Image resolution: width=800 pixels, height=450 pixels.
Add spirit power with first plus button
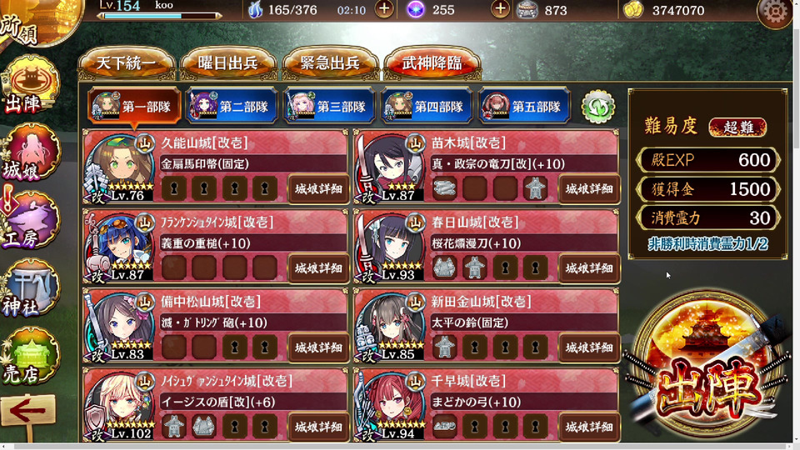tap(384, 9)
